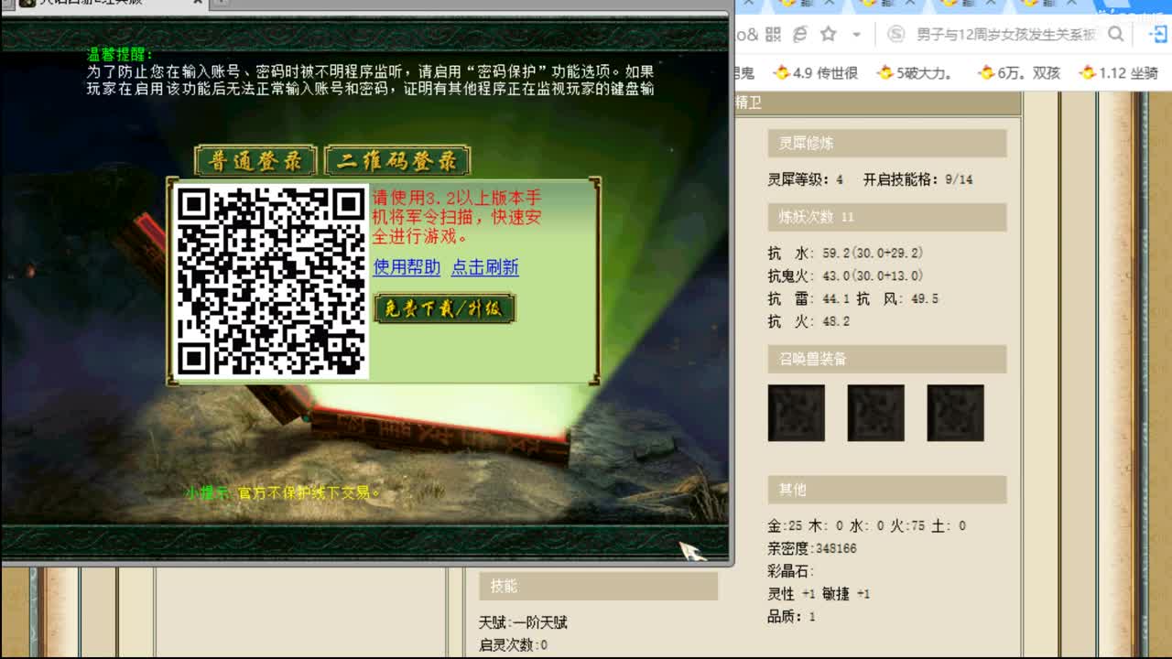1172x659 pixels.
Task: Bookmark this page with the star icon
Action: [829, 35]
